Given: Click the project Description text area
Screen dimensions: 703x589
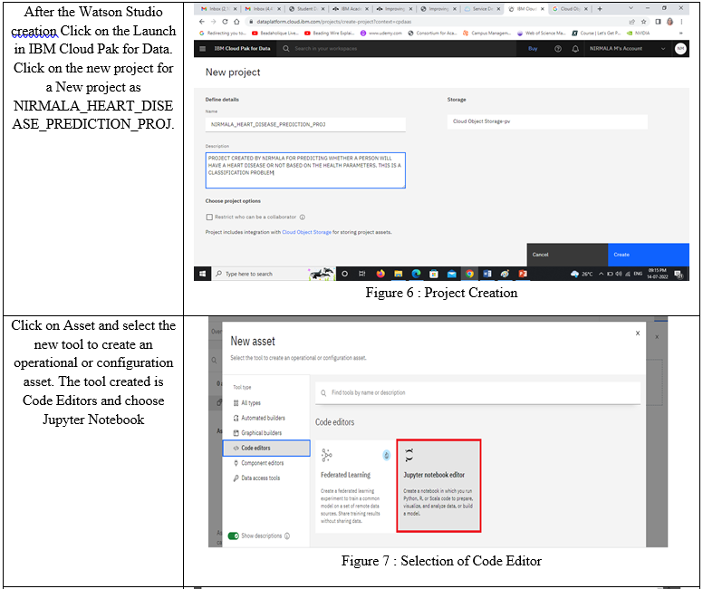Looking at the screenshot, I should tap(304, 169).
